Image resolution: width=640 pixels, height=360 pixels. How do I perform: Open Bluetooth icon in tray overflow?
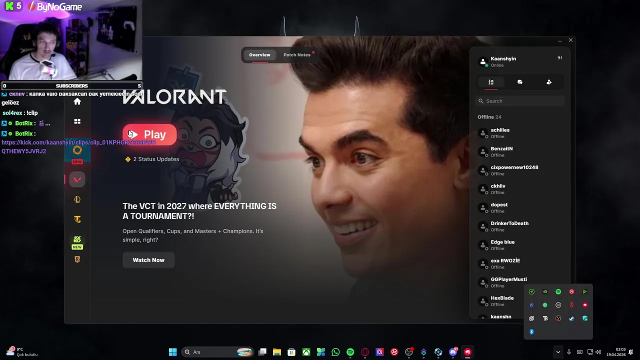pyautogui.click(x=531, y=331)
